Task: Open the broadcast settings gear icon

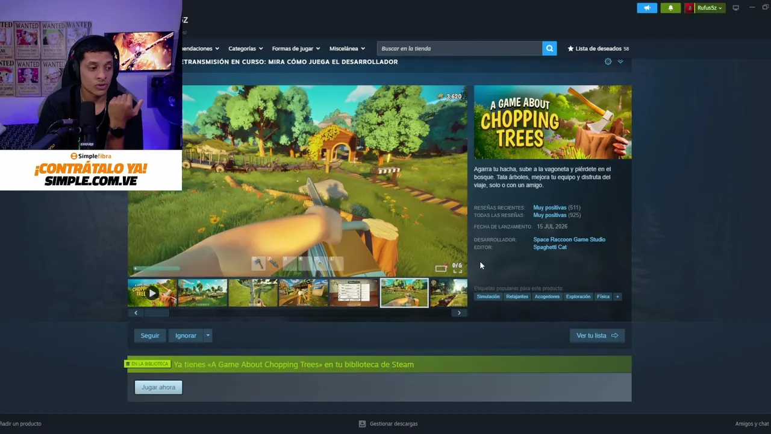Action: [608, 61]
